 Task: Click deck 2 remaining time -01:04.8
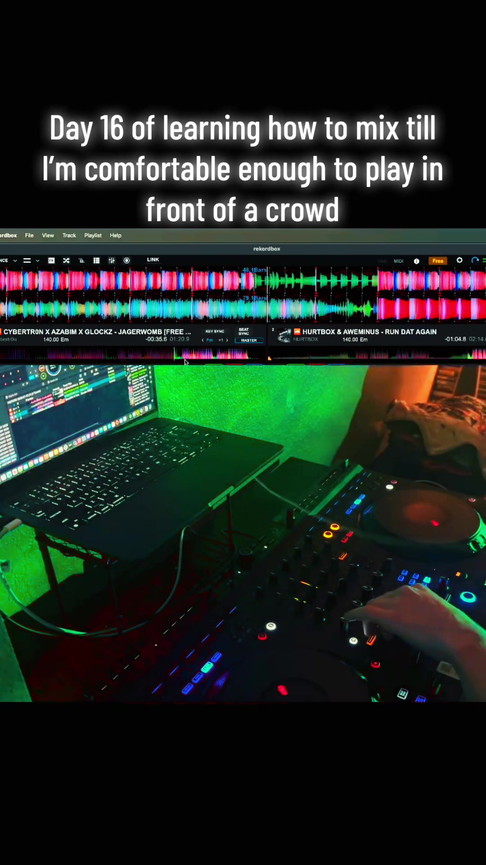(455, 339)
